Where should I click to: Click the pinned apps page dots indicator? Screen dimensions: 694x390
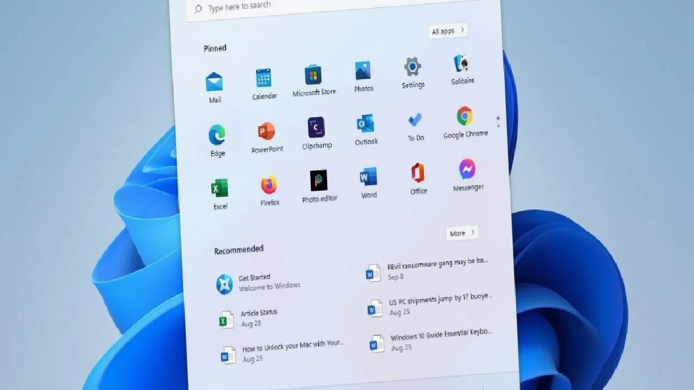[x=498, y=122]
